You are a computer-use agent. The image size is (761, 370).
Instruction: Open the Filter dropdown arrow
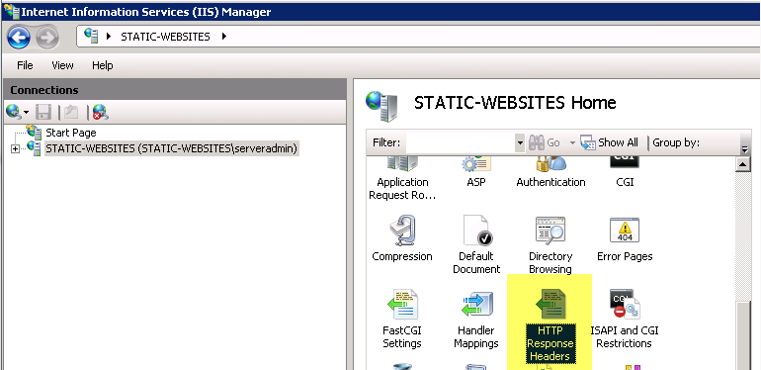pyautogui.click(x=520, y=142)
